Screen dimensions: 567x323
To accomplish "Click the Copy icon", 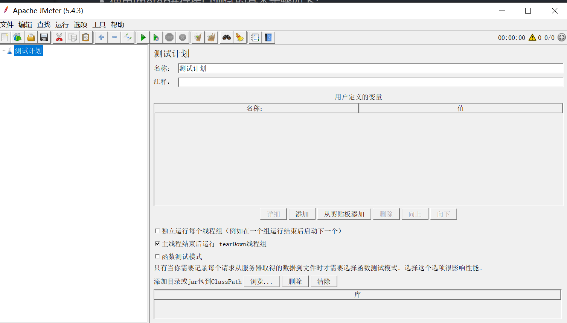I will click(x=73, y=37).
